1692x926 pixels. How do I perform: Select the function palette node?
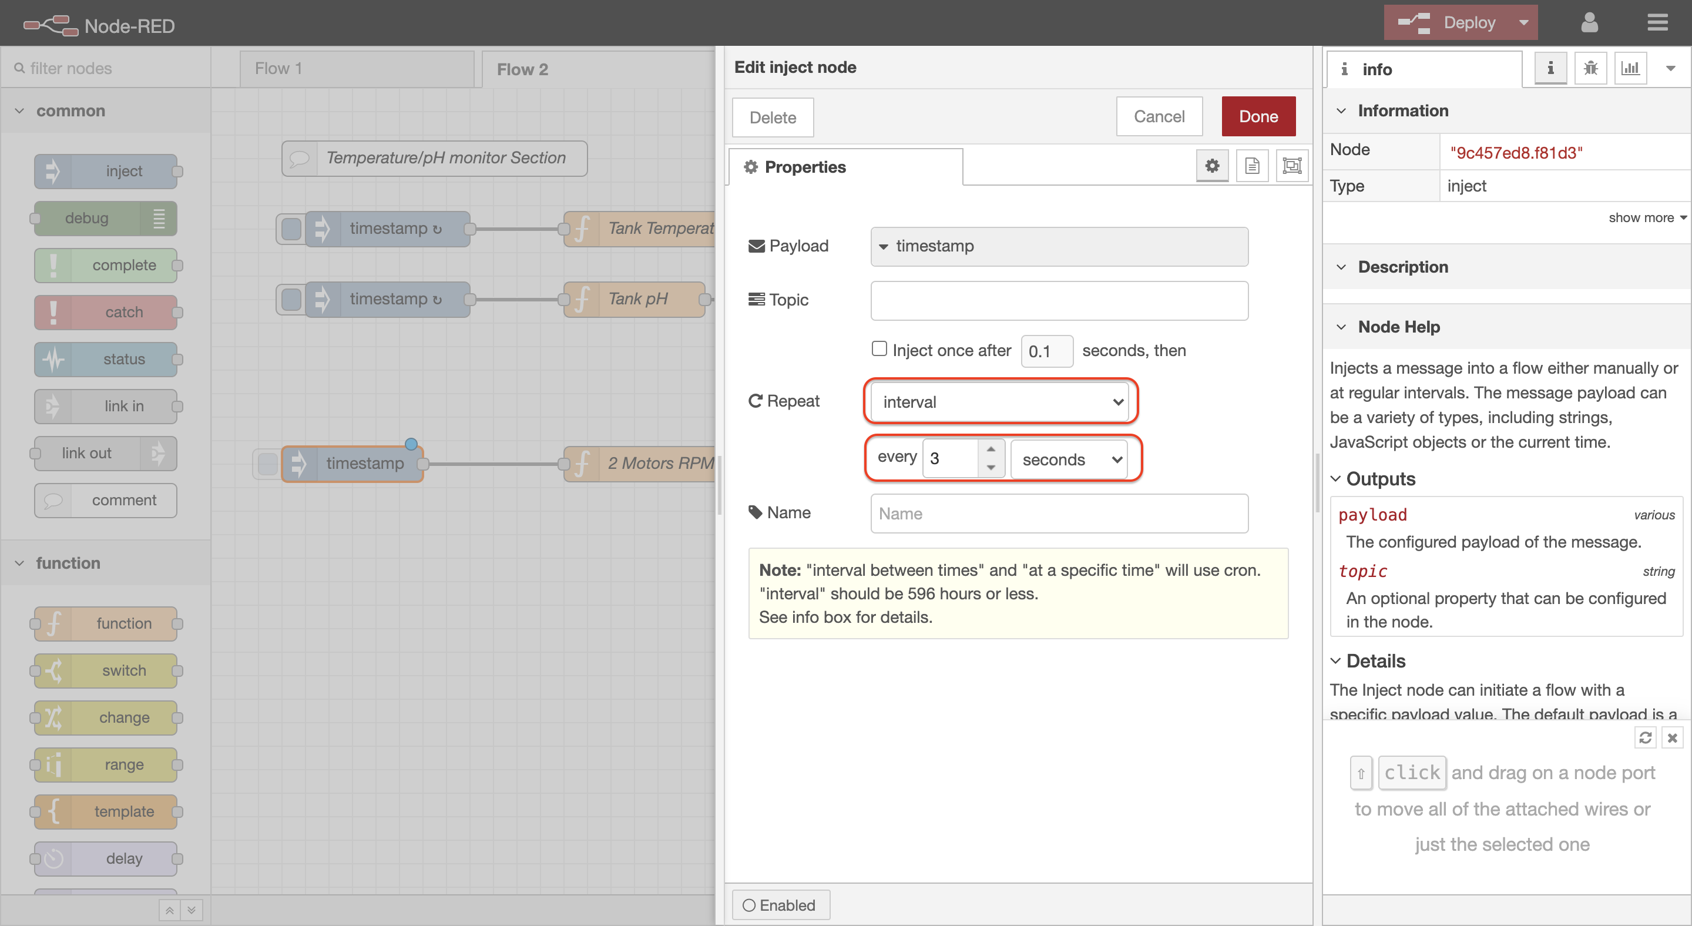coord(106,624)
